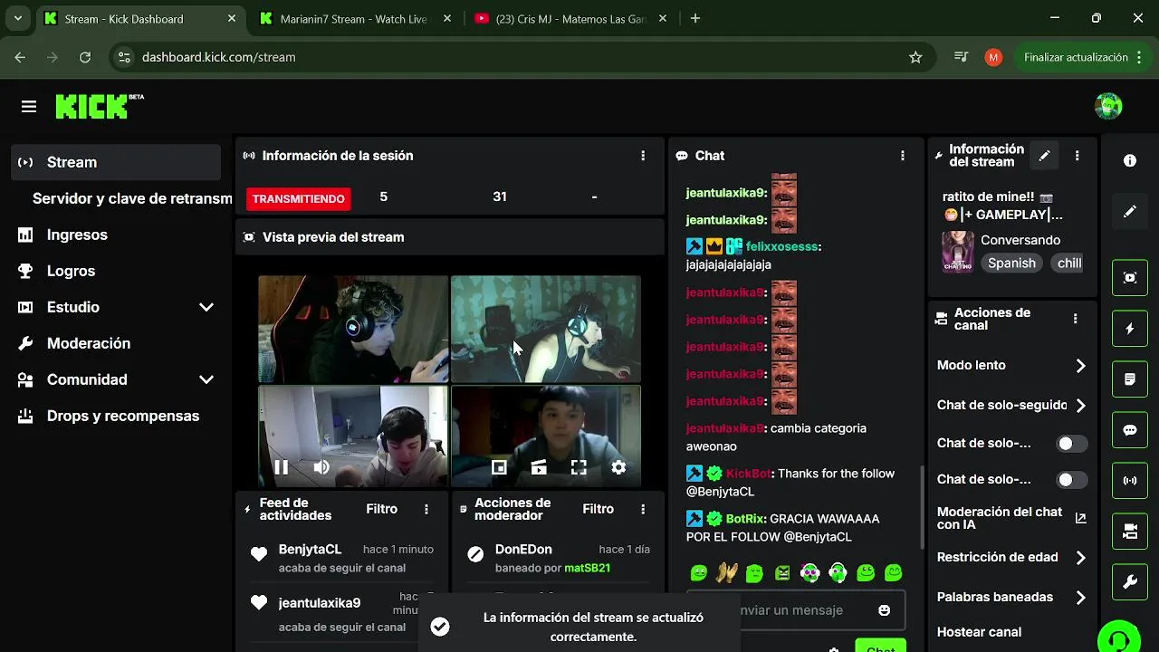Click the camera layout icon in the right sidebar
The image size is (1159, 652).
click(x=1130, y=532)
